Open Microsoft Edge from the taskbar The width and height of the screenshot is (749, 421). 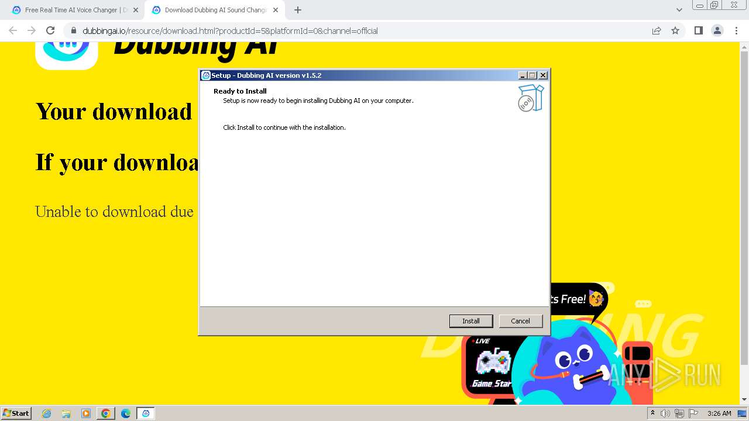click(125, 413)
